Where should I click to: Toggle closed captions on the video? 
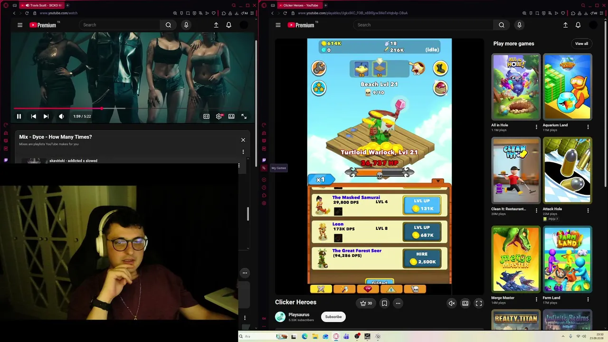206,116
